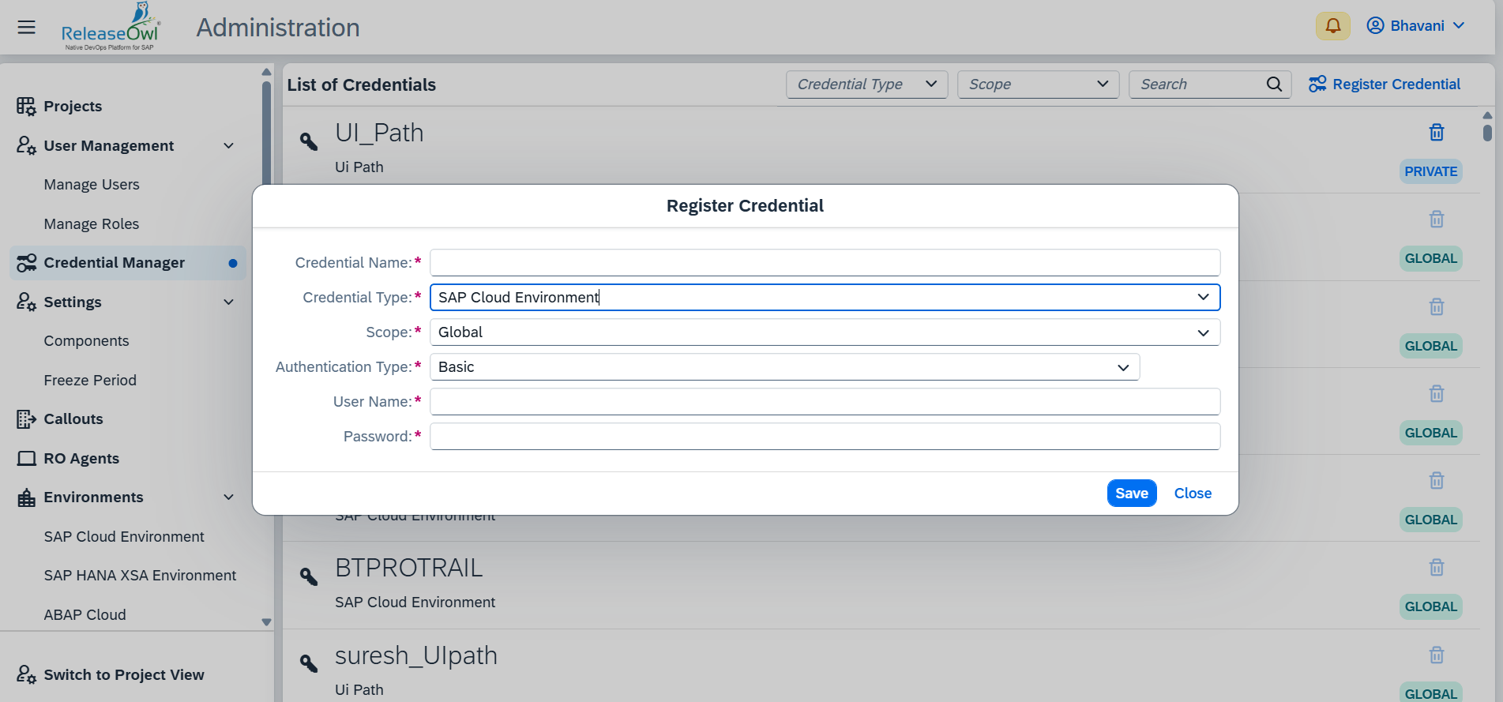Click the Settings sidebar icon
The image size is (1503, 702).
click(x=26, y=302)
